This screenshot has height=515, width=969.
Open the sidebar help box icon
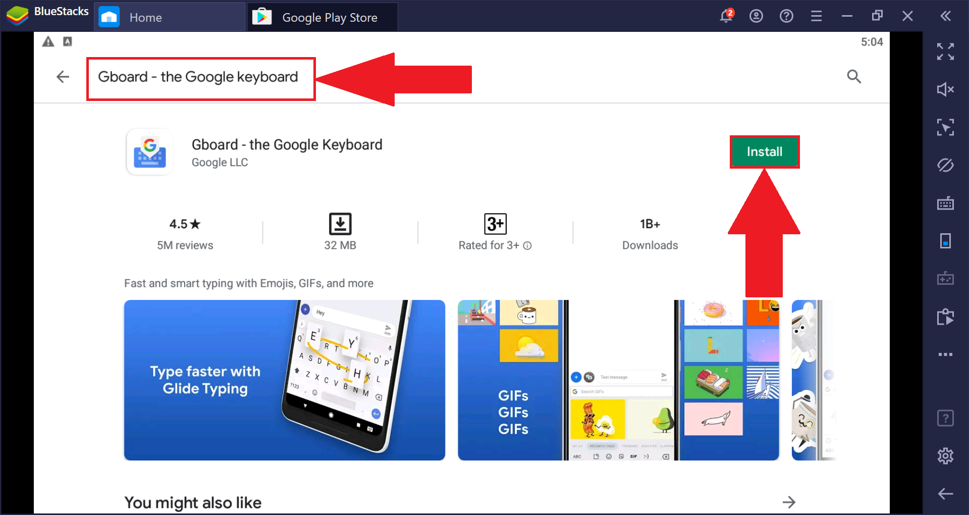pyautogui.click(x=945, y=418)
